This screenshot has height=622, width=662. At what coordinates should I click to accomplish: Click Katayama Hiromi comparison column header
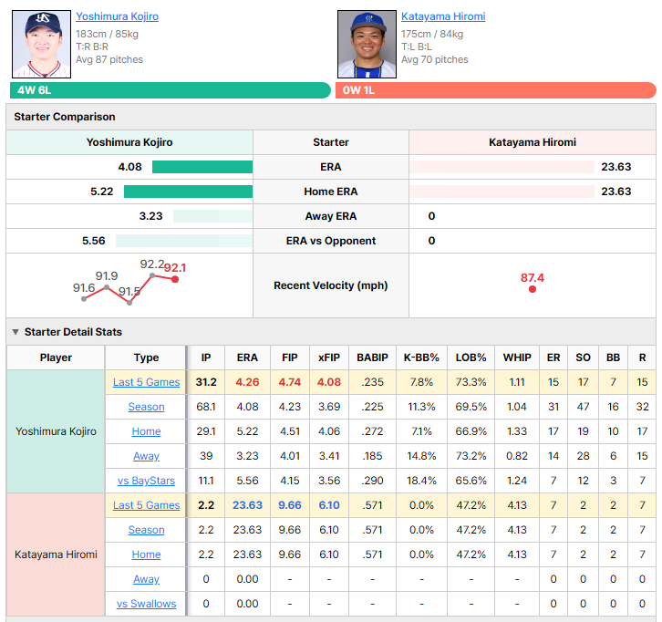532,142
